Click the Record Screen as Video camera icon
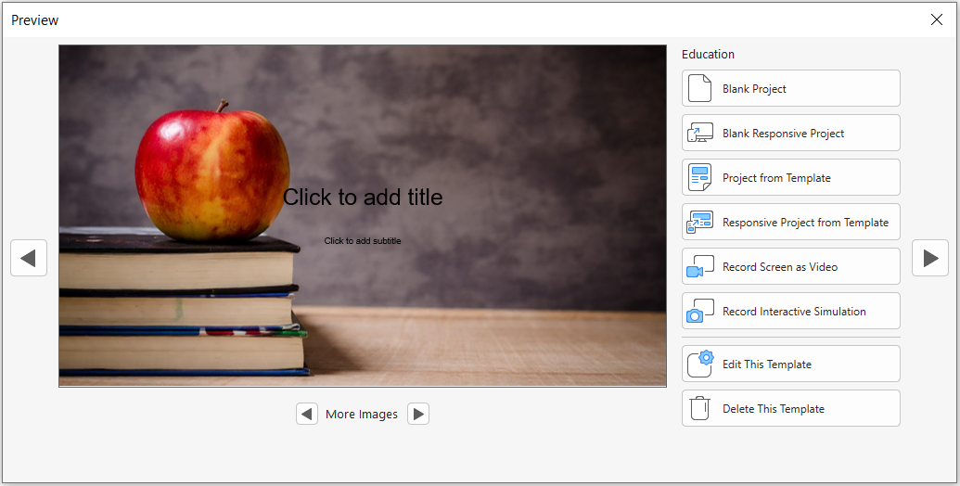 699,267
